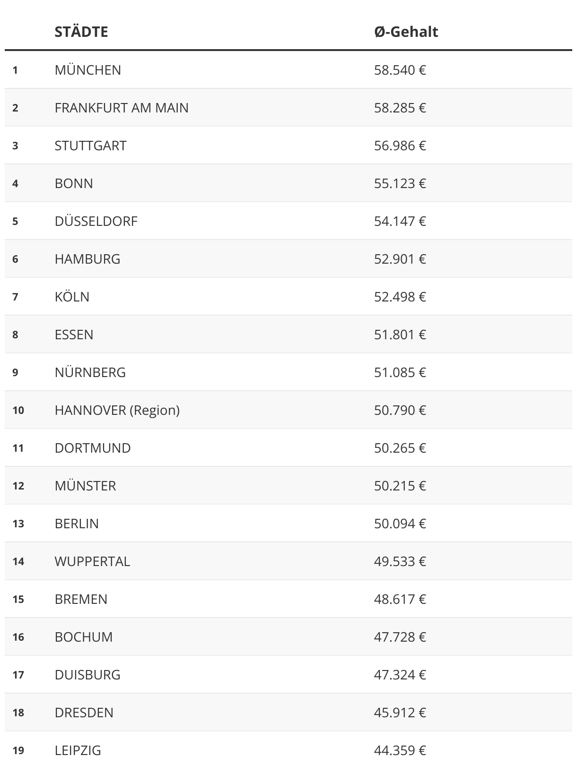This screenshot has width=577, height=773.
Task: Click the DÜSSELDORF city entry
Action: pyautogui.click(x=96, y=221)
